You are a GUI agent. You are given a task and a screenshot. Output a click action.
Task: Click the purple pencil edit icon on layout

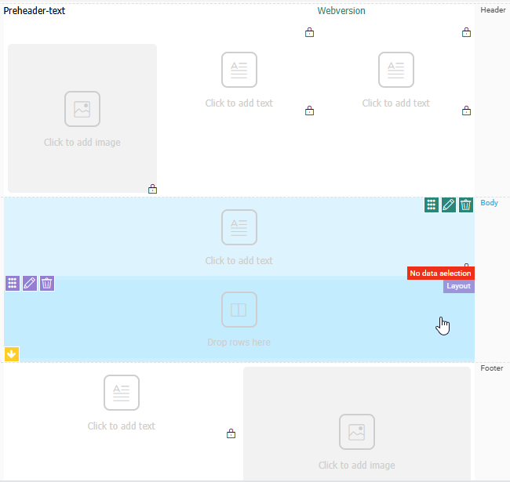pos(30,284)
